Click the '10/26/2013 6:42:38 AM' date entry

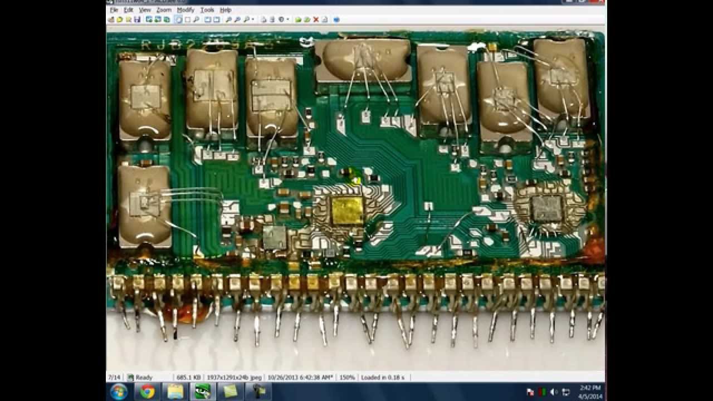coord(300,377)
